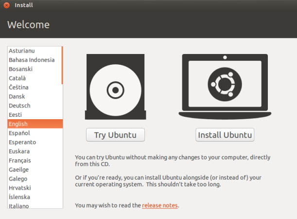Click the language list scrollbar handle
Viewport: 297px width, 219px height.
[x=62, y=65]
